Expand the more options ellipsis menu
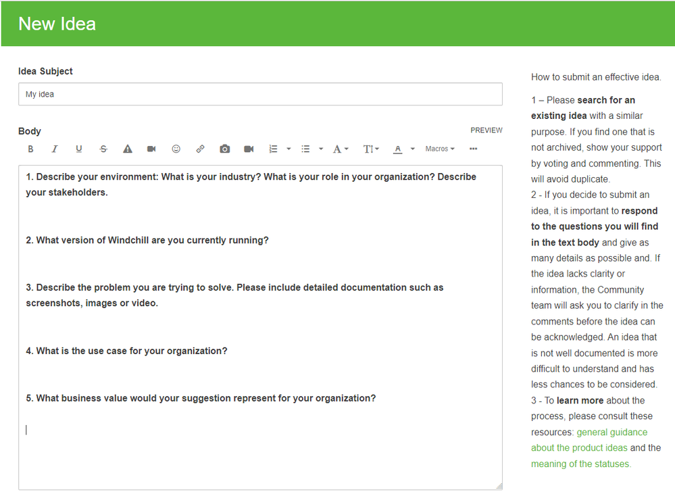 [474, 149]
